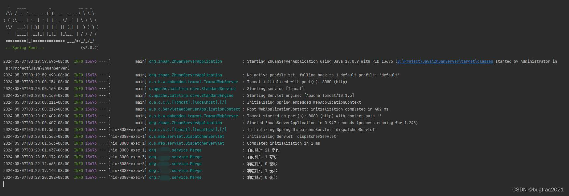
Task: Click thread name [nio-8080-exec-3]
Action: [128, 157]
